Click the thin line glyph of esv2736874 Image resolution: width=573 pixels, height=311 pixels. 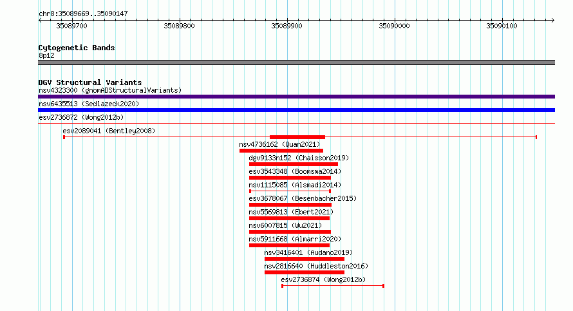point(333,286)
